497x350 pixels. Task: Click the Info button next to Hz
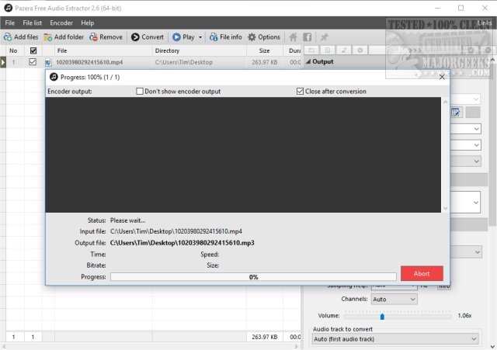[x=444, y=286]
